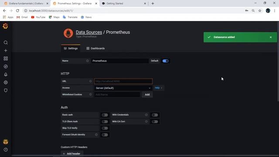Click the Prometheus flame logo

click(x=68, y=33)
